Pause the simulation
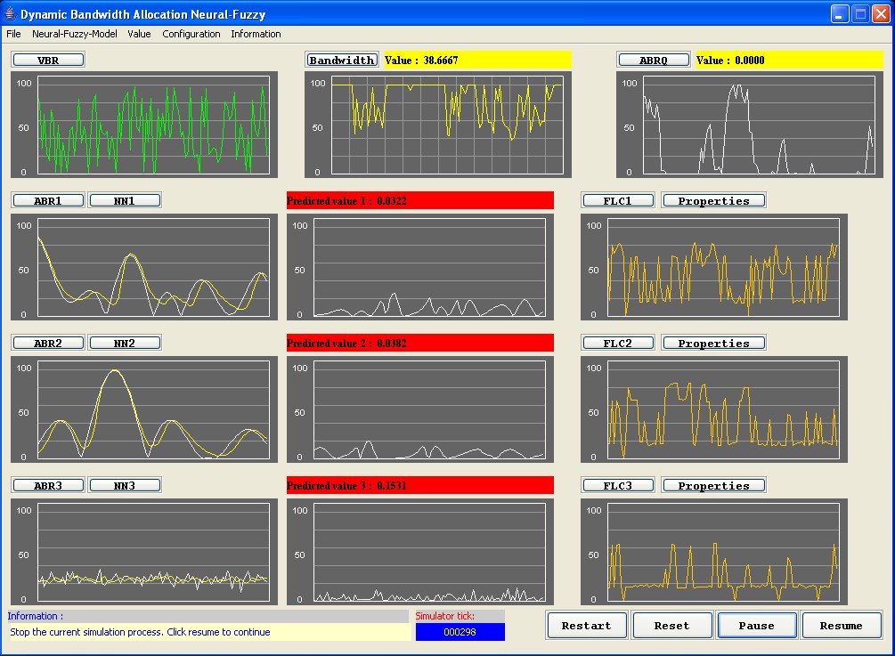 click(x=756, y=625)
